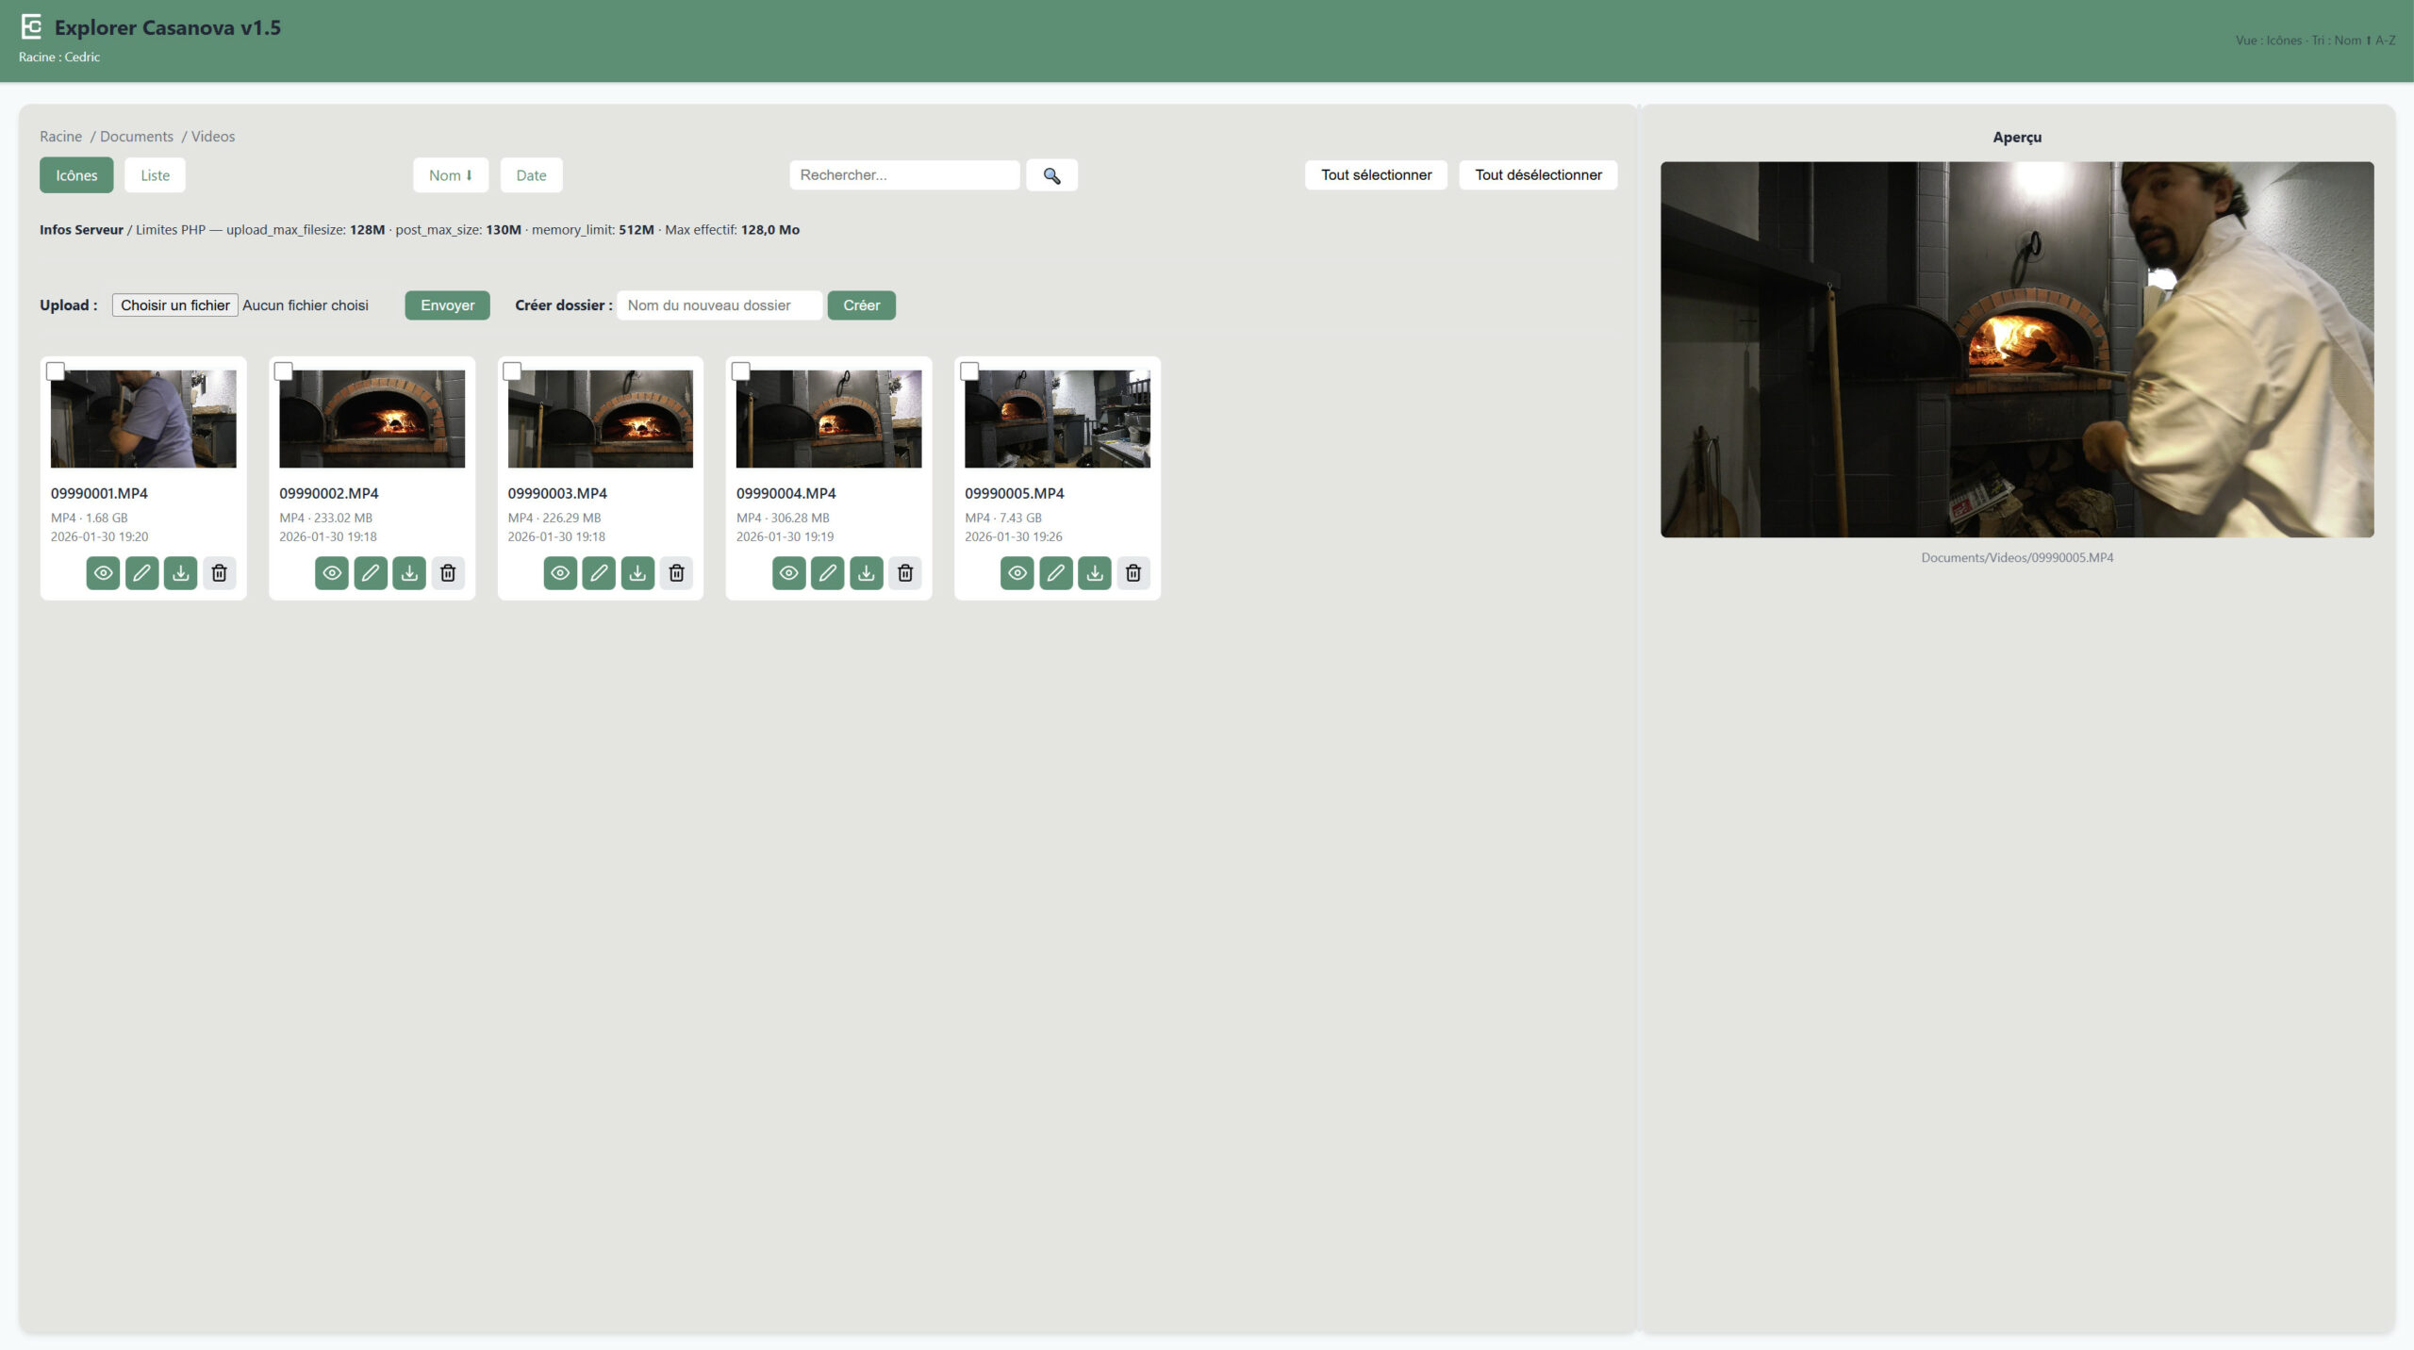This screenshot has width=2414, height=1350.
Task: Rename 09990005.MP4 via pencil icon
Action: pos(1055,572)
